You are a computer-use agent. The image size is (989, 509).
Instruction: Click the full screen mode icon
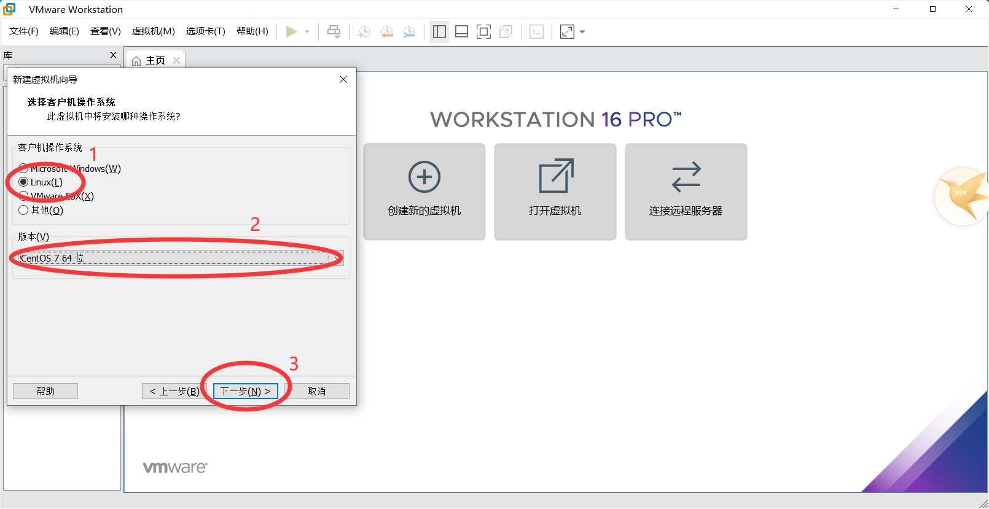pyautogui.click(x=483, y=31)
